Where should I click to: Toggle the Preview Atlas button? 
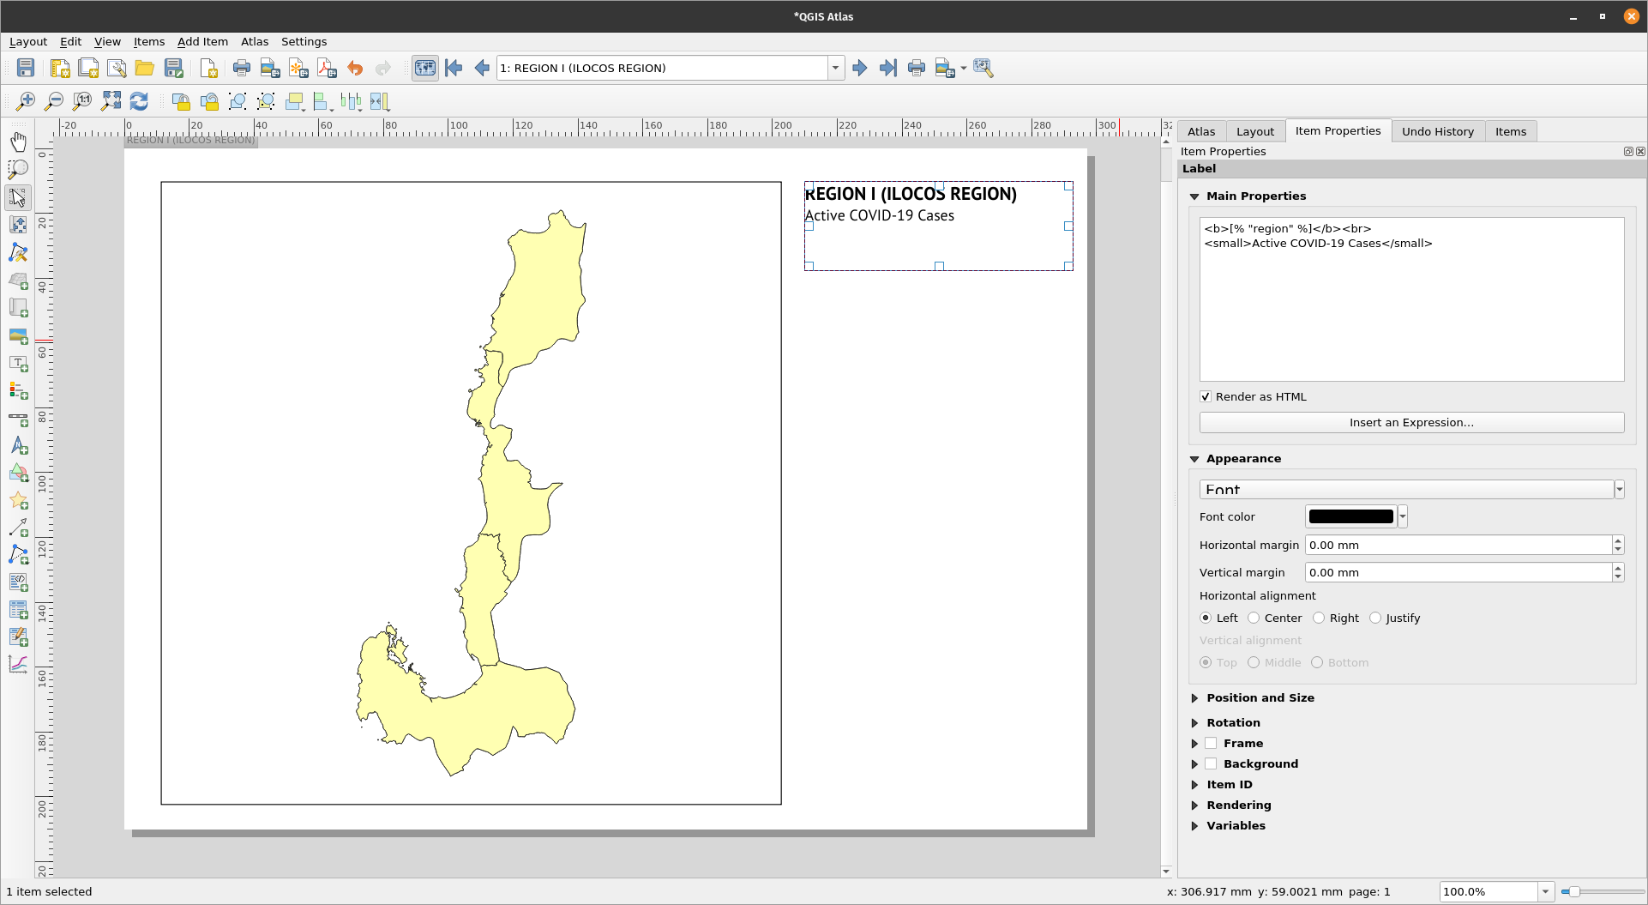(424, 68)
